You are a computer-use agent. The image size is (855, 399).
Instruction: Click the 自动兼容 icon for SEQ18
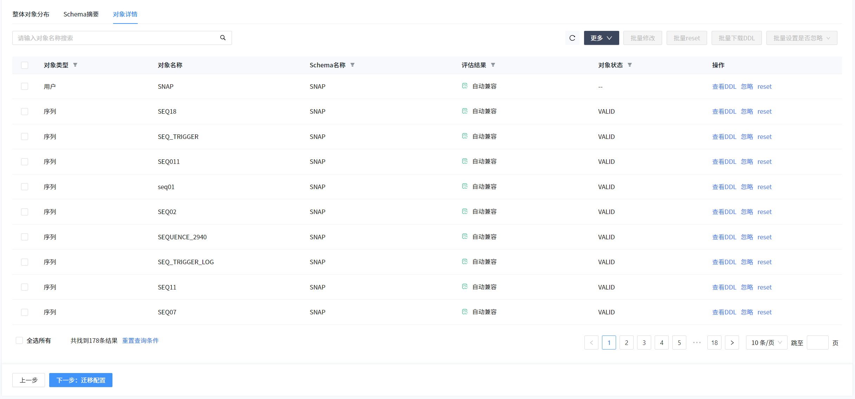click(x=465, y=111)
